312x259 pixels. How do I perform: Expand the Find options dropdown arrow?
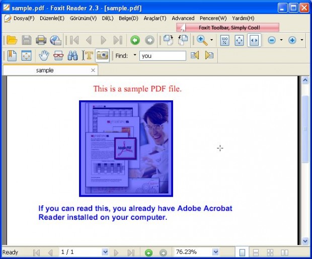click(135, 55)
